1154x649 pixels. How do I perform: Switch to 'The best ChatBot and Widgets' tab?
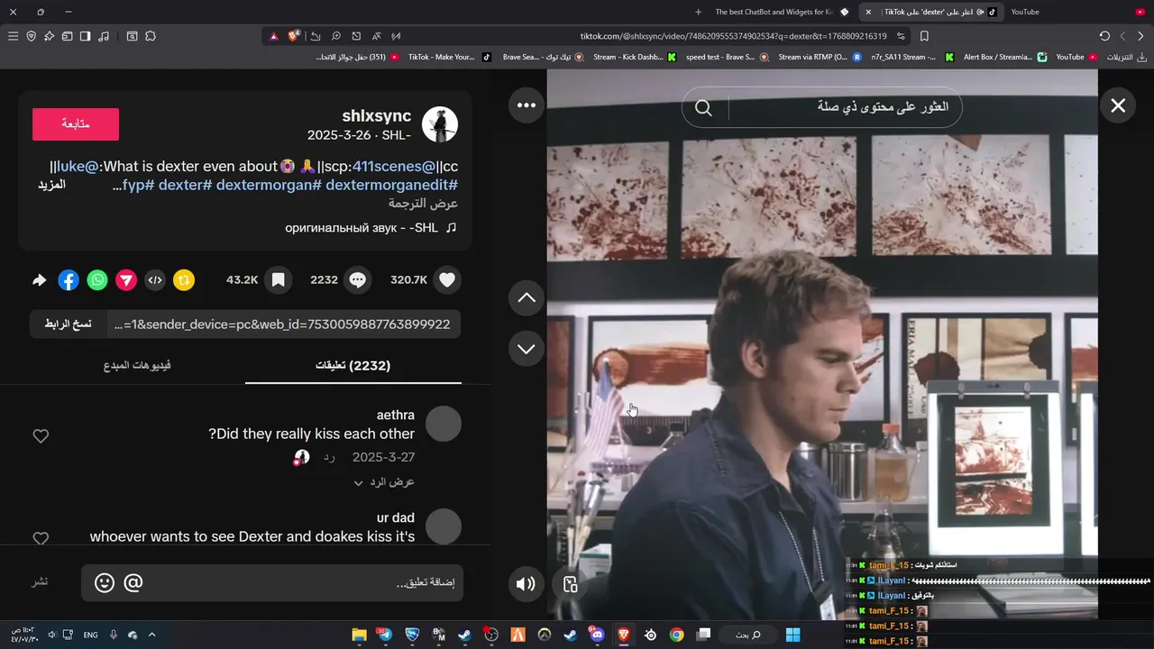pos(782,12)
